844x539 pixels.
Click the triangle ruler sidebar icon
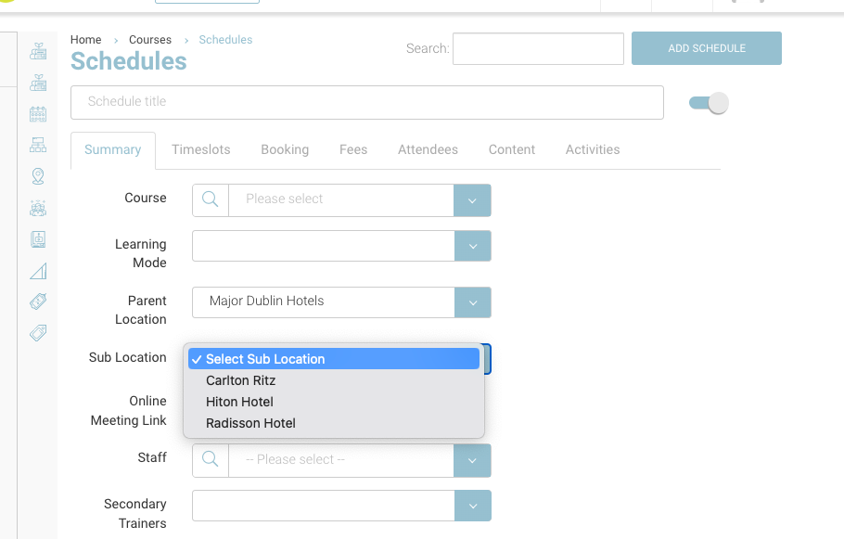point(38,271)
